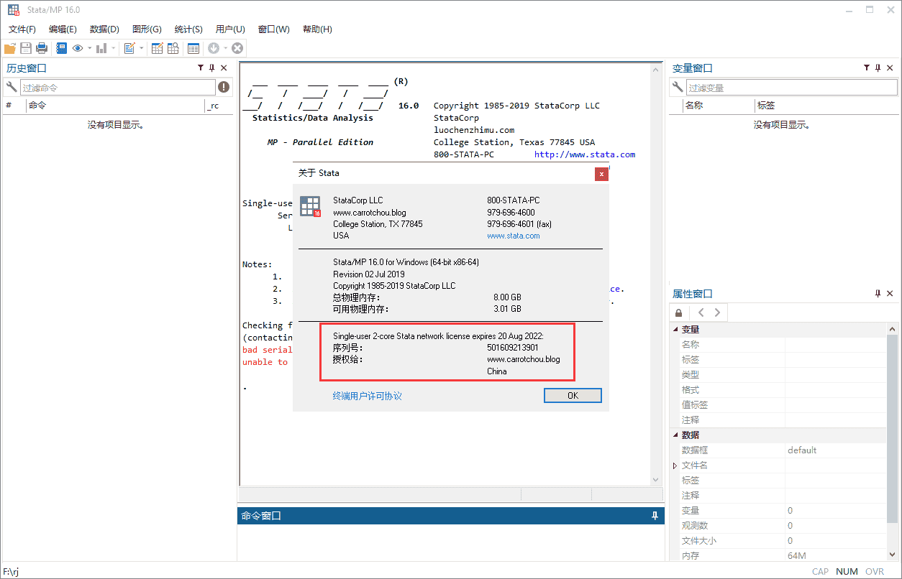Open the Log viewer (blue book icon)
Screen dimensions: 902x579
click(61, 47)
